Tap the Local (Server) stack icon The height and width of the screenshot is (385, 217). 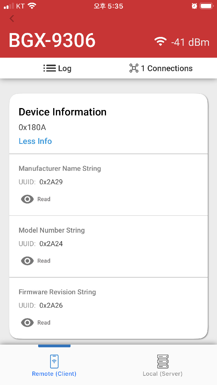pyautogui.click(x=163, y=362)
